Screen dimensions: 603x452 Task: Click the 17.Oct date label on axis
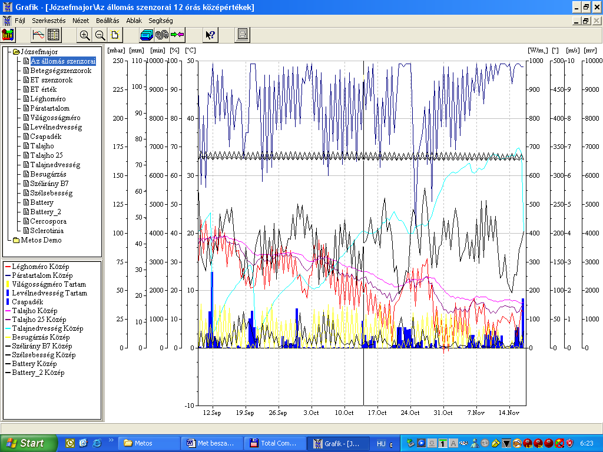click(x=377, y=413)
